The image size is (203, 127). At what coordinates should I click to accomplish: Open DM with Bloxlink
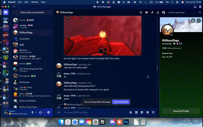(x=32, y=51)
